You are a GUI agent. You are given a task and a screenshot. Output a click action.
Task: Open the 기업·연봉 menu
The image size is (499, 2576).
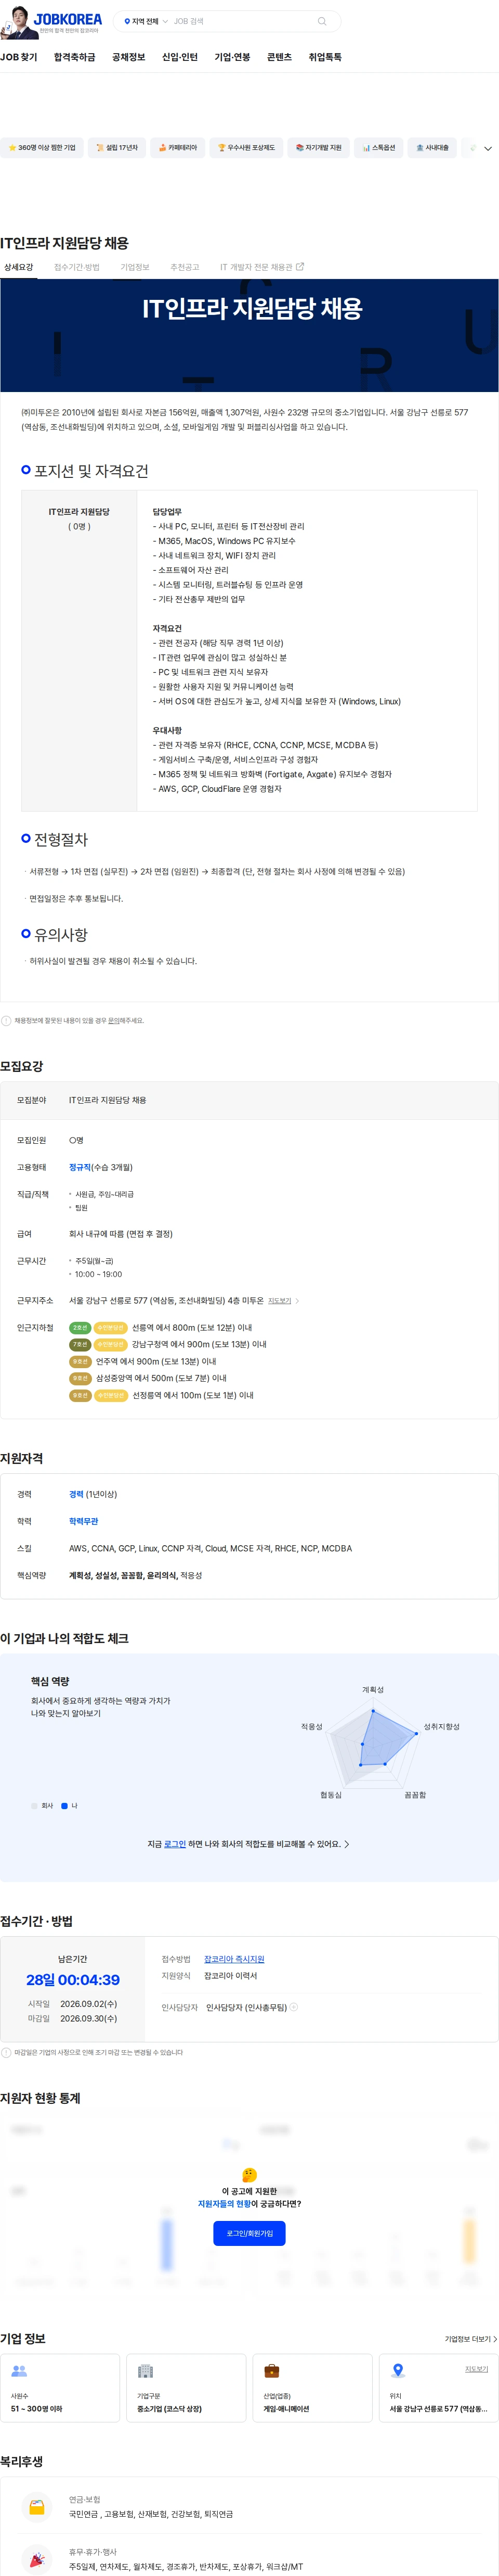[x=232, y=57]
